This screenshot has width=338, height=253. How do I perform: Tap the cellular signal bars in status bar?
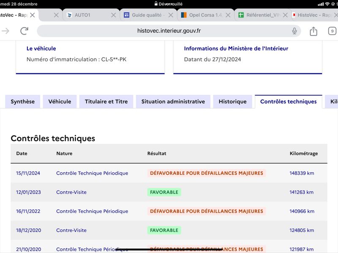point(321,4)
